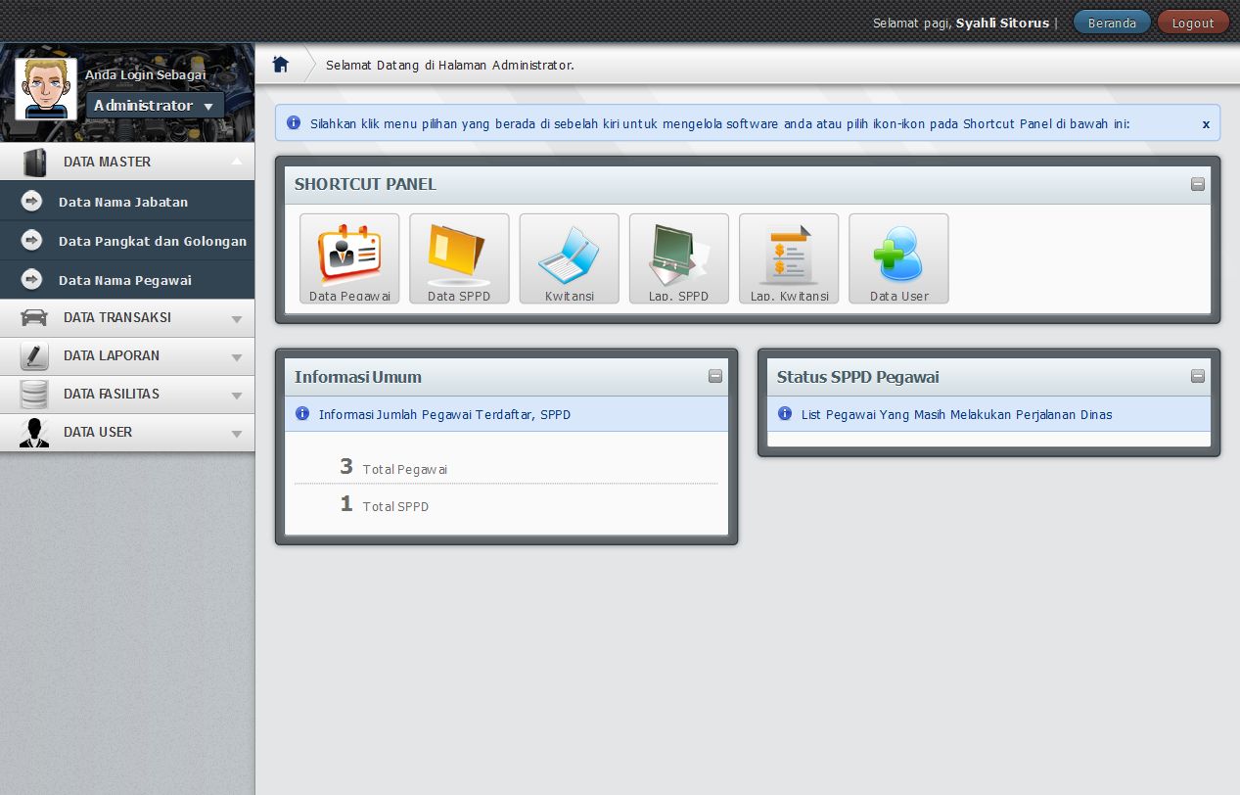The width and height of the screenshot is (1240, 795).
Task: Expand the DATA TRANSAKSI menu arrow
Action: pyautogui.click(x=236, y=318)
